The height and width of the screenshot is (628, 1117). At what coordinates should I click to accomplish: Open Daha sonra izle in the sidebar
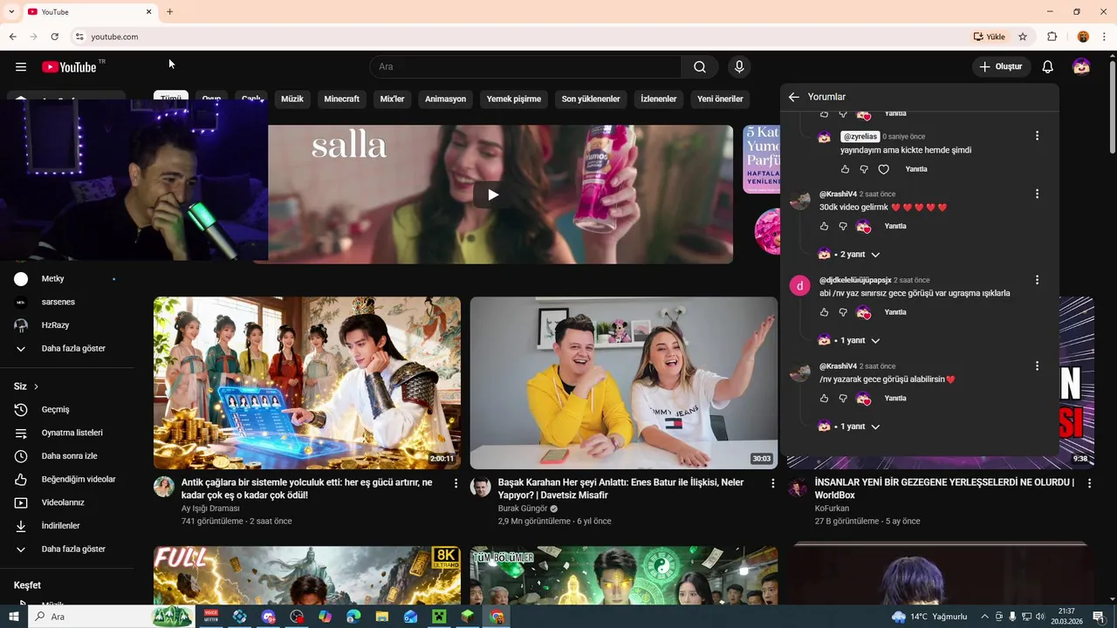pyautogui.click(x=70, y=456)
